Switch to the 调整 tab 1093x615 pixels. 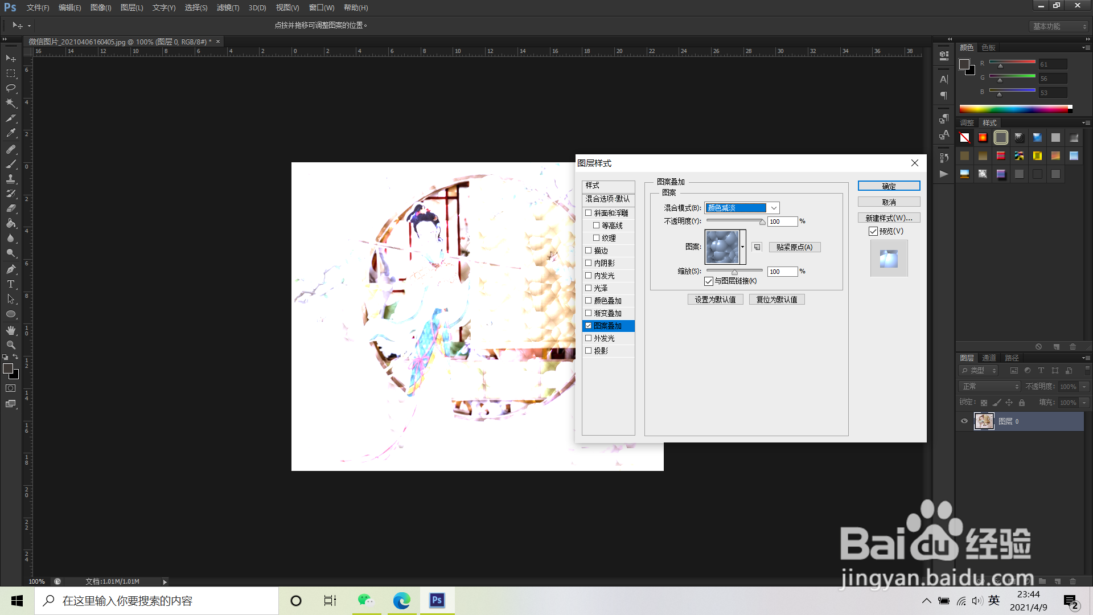click(967, 123)
